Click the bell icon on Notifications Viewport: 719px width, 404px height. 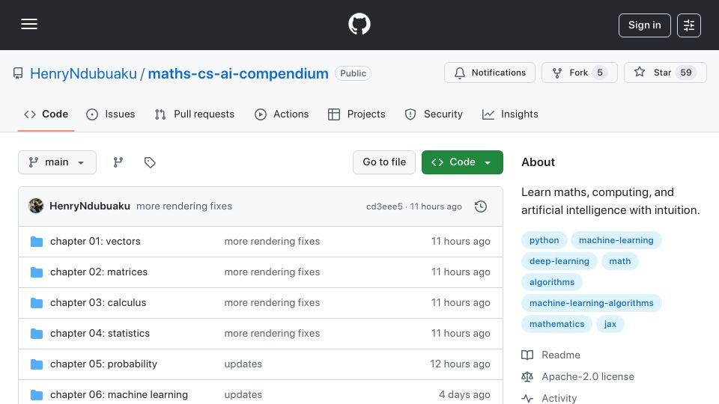tap(459, 73)
